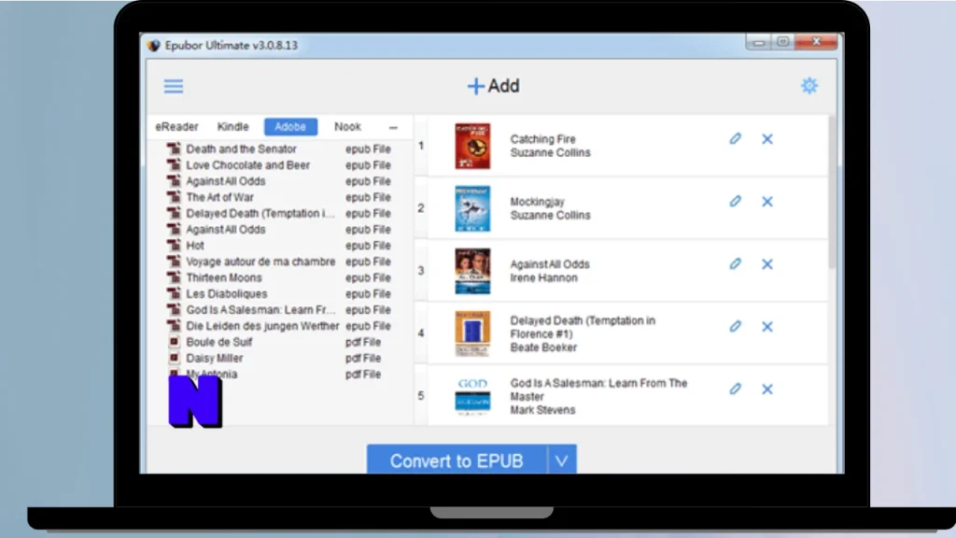Screen dimensions: 956x538
Task: Click epub icon beside Voyage autour de ma chambre
Action: pyautogui.click(x=174, y=262)
